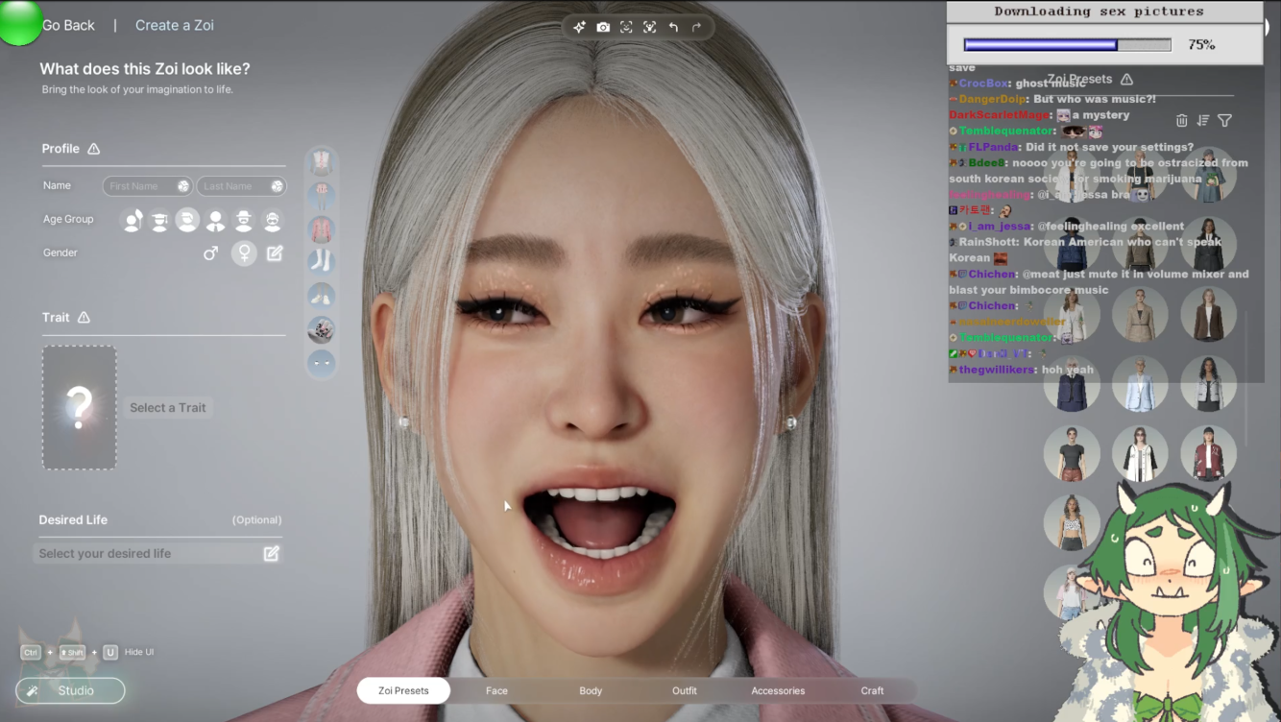Open the preset filter funnel icon
The width and height of the screenshot is (1281, 722).
[1224, 121]
